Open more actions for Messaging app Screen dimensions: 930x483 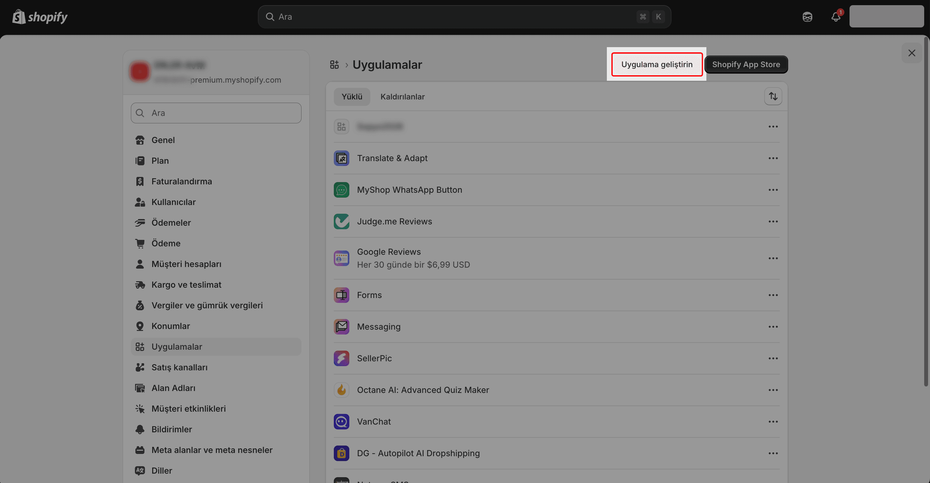click(x=773, y=327)
